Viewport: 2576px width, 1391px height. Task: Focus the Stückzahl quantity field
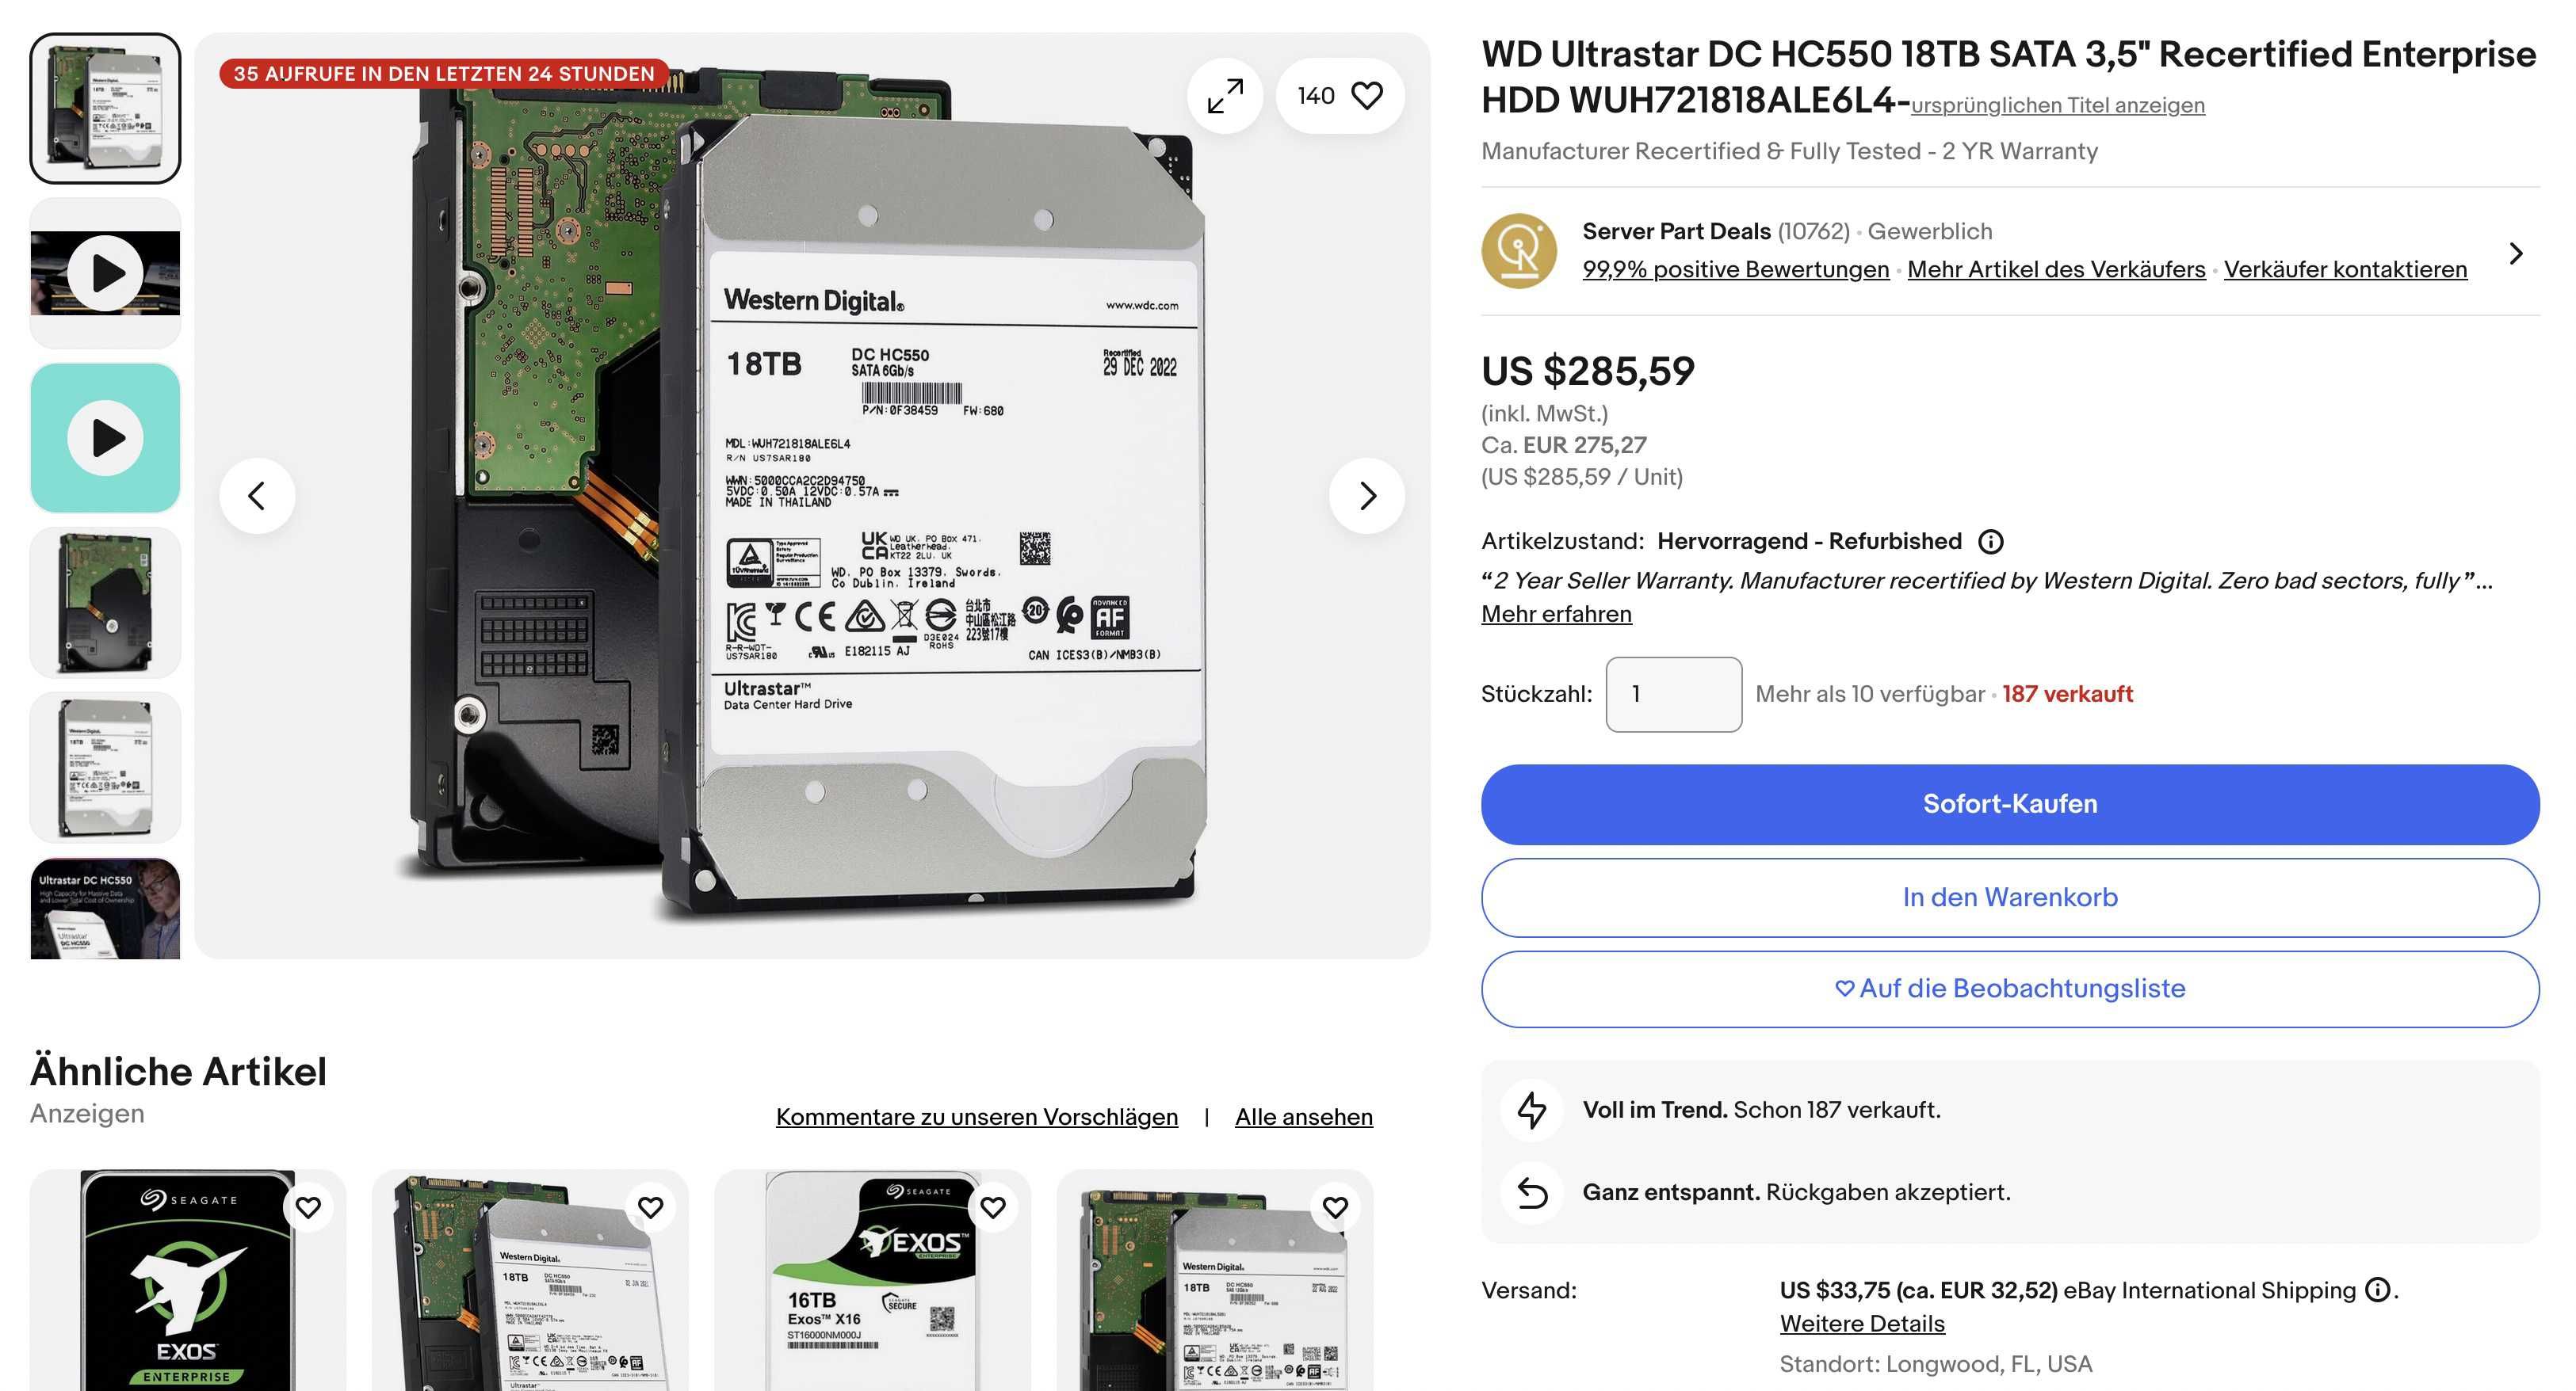coord(1673,695)
